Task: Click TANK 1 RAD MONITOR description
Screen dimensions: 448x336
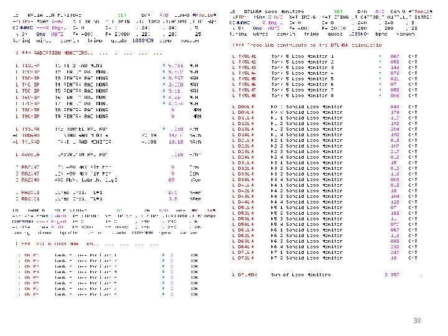Action: pyautogui.click(x=84, y=142)
